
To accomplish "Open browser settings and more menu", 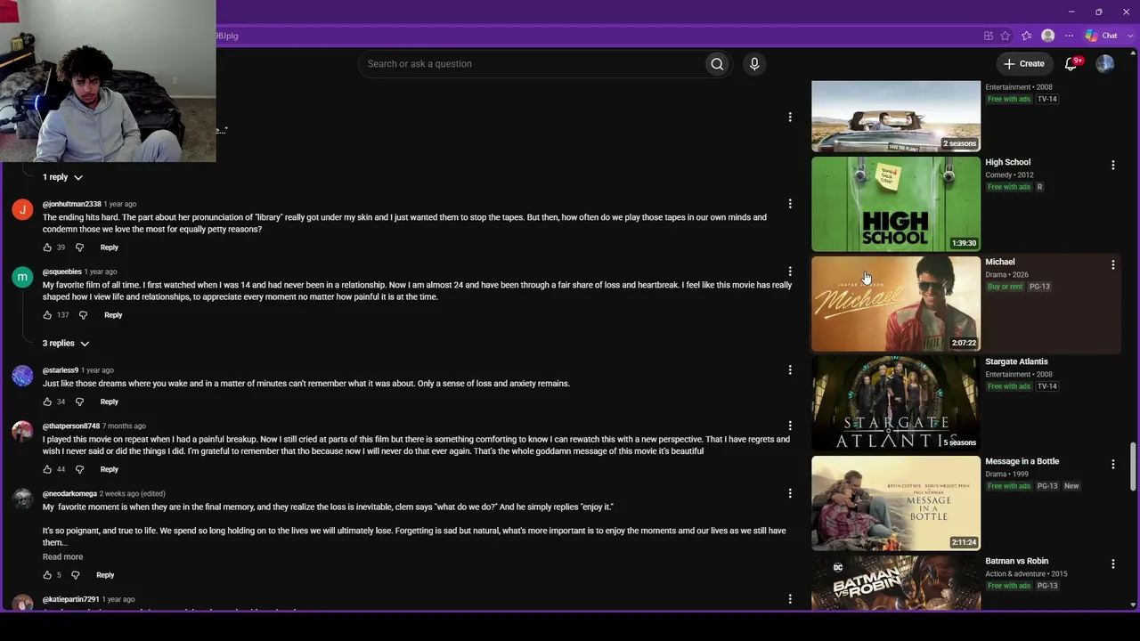I will [x=1070, y=36].
